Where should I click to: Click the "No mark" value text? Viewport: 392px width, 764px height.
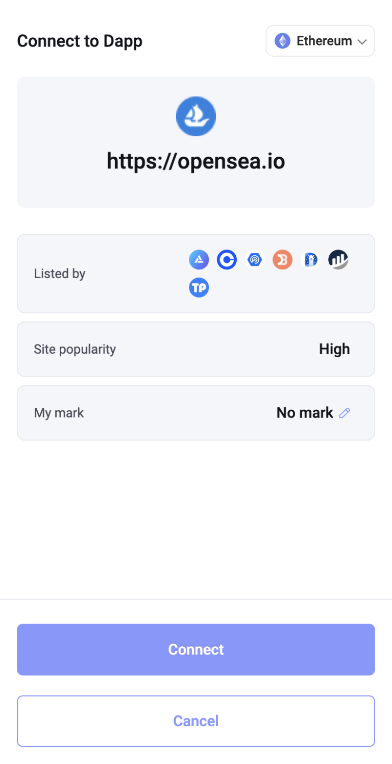point(305,413)
